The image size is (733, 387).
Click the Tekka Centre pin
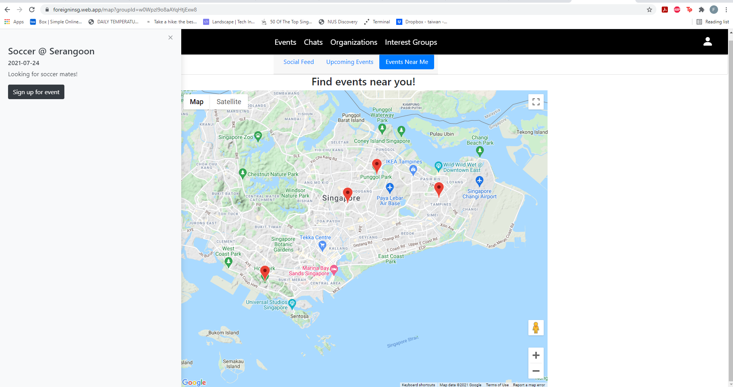[323, 246]
